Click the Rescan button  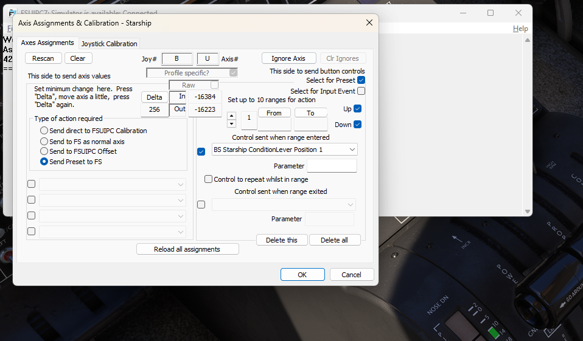pyautogui.click(x=43, y=58)
